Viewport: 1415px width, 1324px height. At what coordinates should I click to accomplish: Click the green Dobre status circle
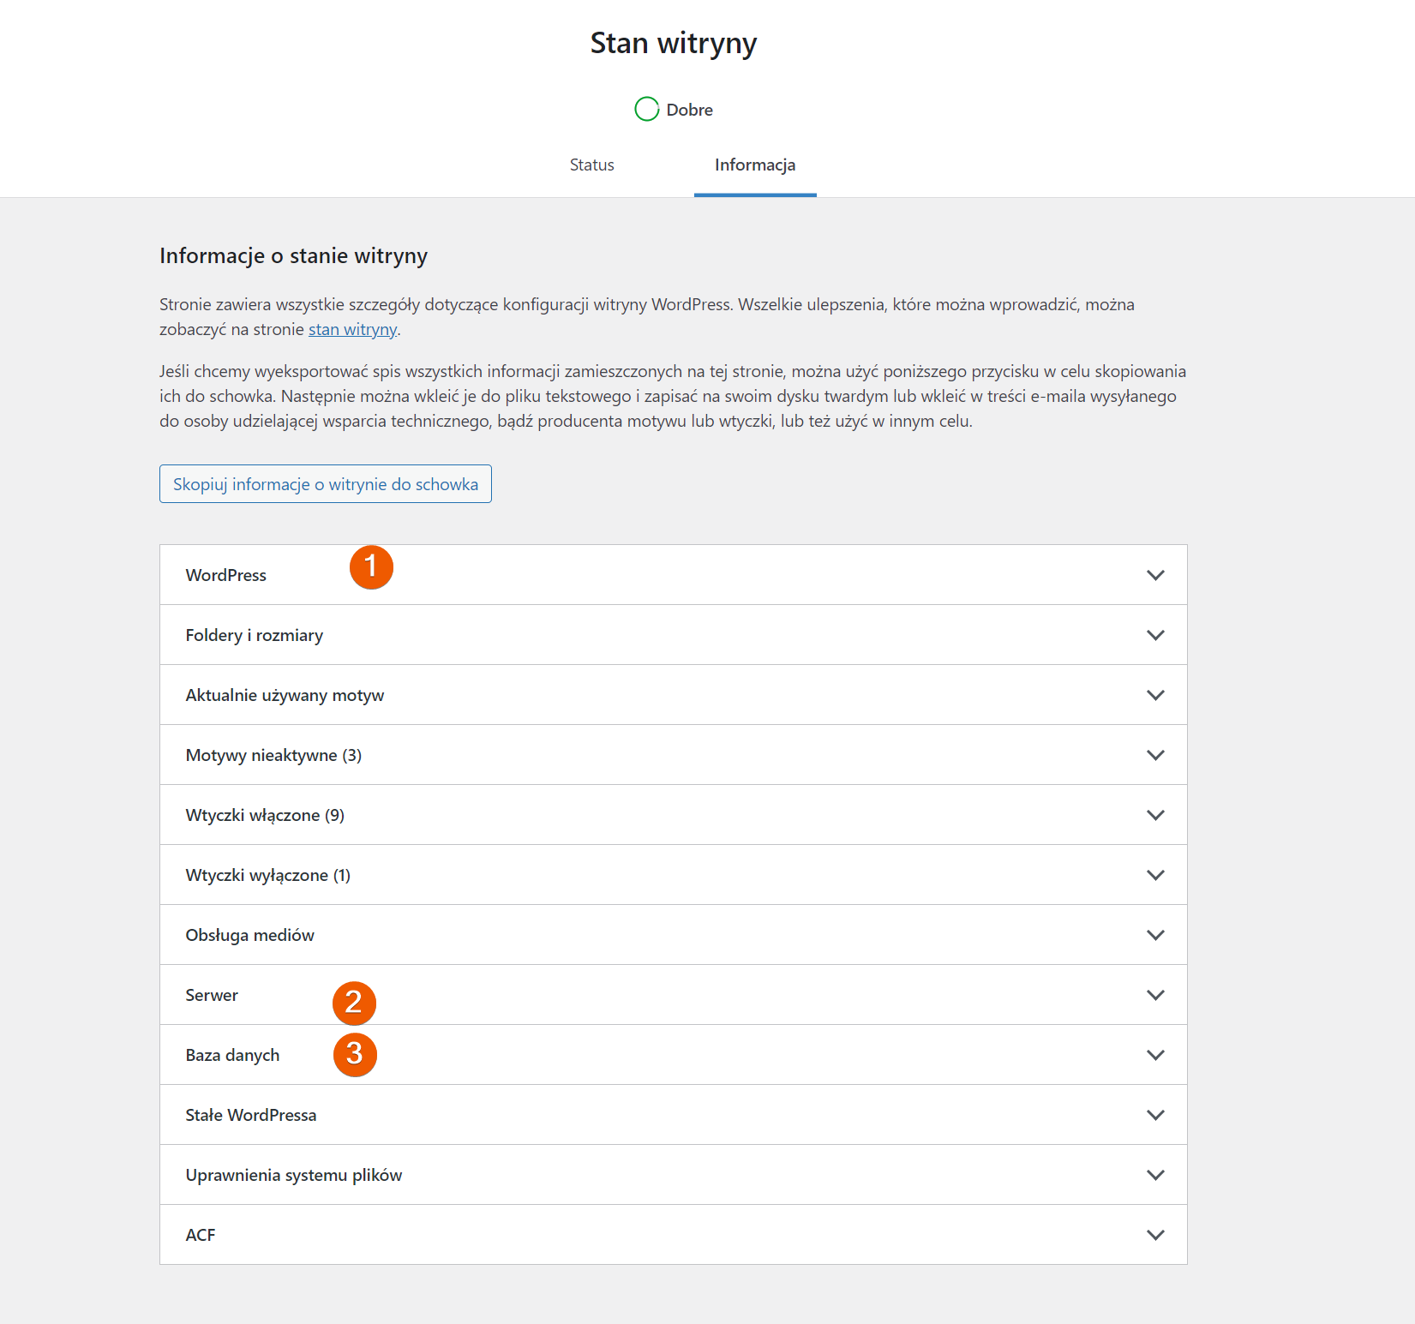(x=647, y=109)
